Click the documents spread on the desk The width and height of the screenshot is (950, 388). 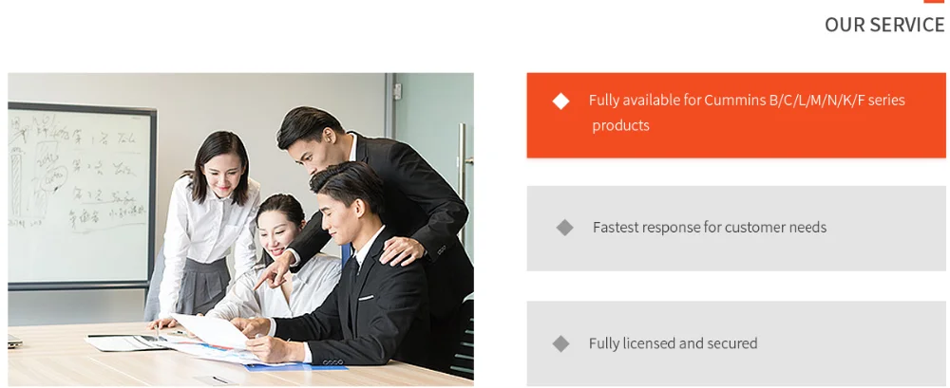(218, 342)
